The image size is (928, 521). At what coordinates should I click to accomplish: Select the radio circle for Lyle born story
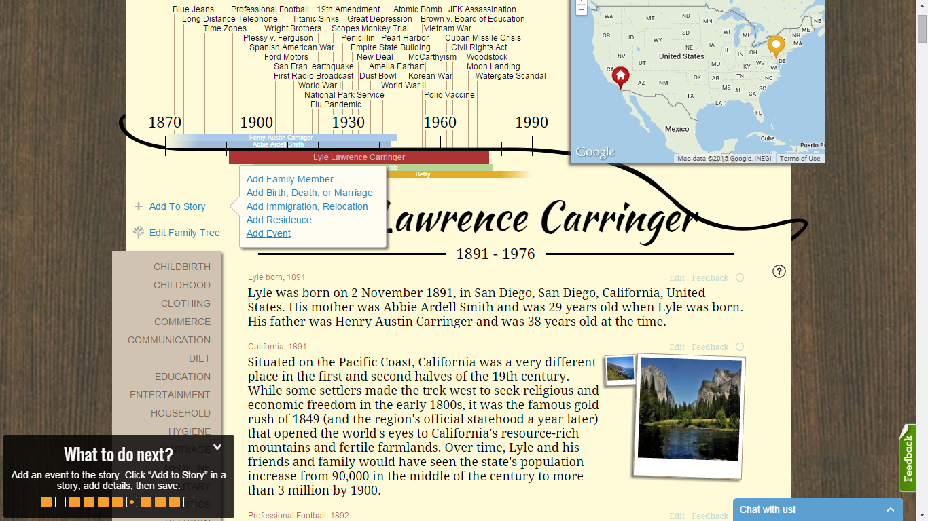[740, 277]
